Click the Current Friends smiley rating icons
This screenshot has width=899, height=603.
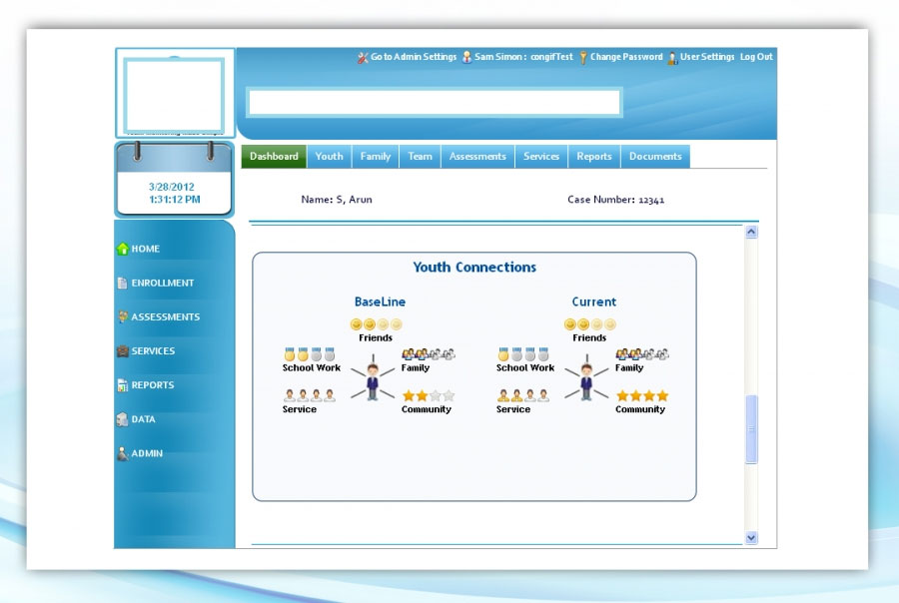click(x=590, y=324)
